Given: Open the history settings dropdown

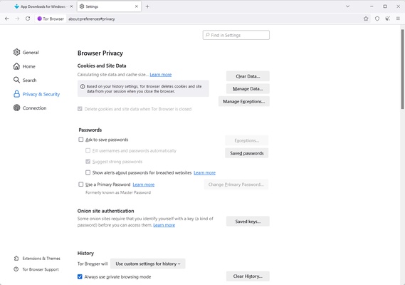Looking at the screenshot, I should click(x=148, y=264).
